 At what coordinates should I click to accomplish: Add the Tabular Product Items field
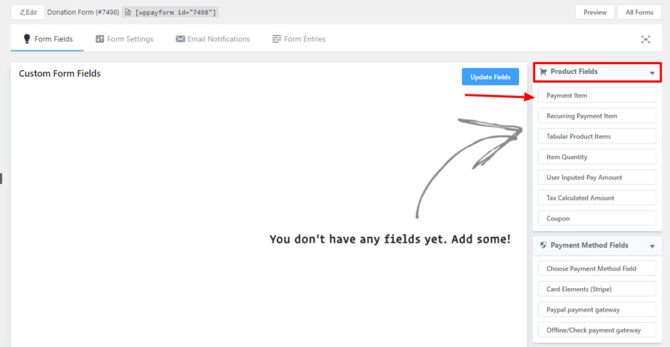(x=597, y=136)
